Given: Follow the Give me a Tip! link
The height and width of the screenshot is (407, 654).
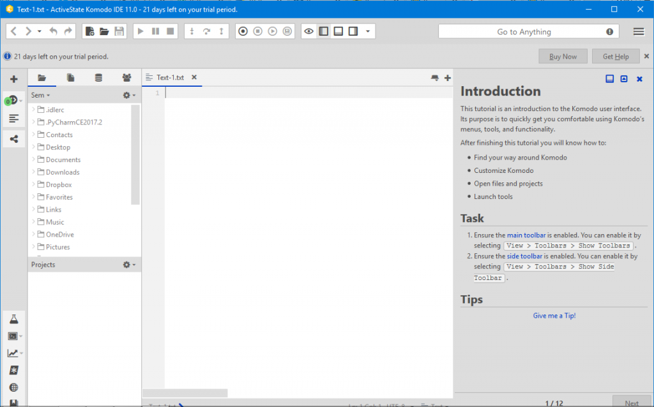Looking at the screenshot, I should [x=554, y=316].
